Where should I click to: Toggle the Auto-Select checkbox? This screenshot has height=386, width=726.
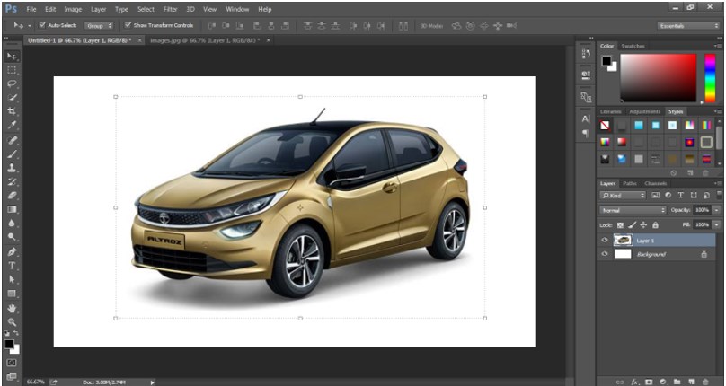[42, 25]
